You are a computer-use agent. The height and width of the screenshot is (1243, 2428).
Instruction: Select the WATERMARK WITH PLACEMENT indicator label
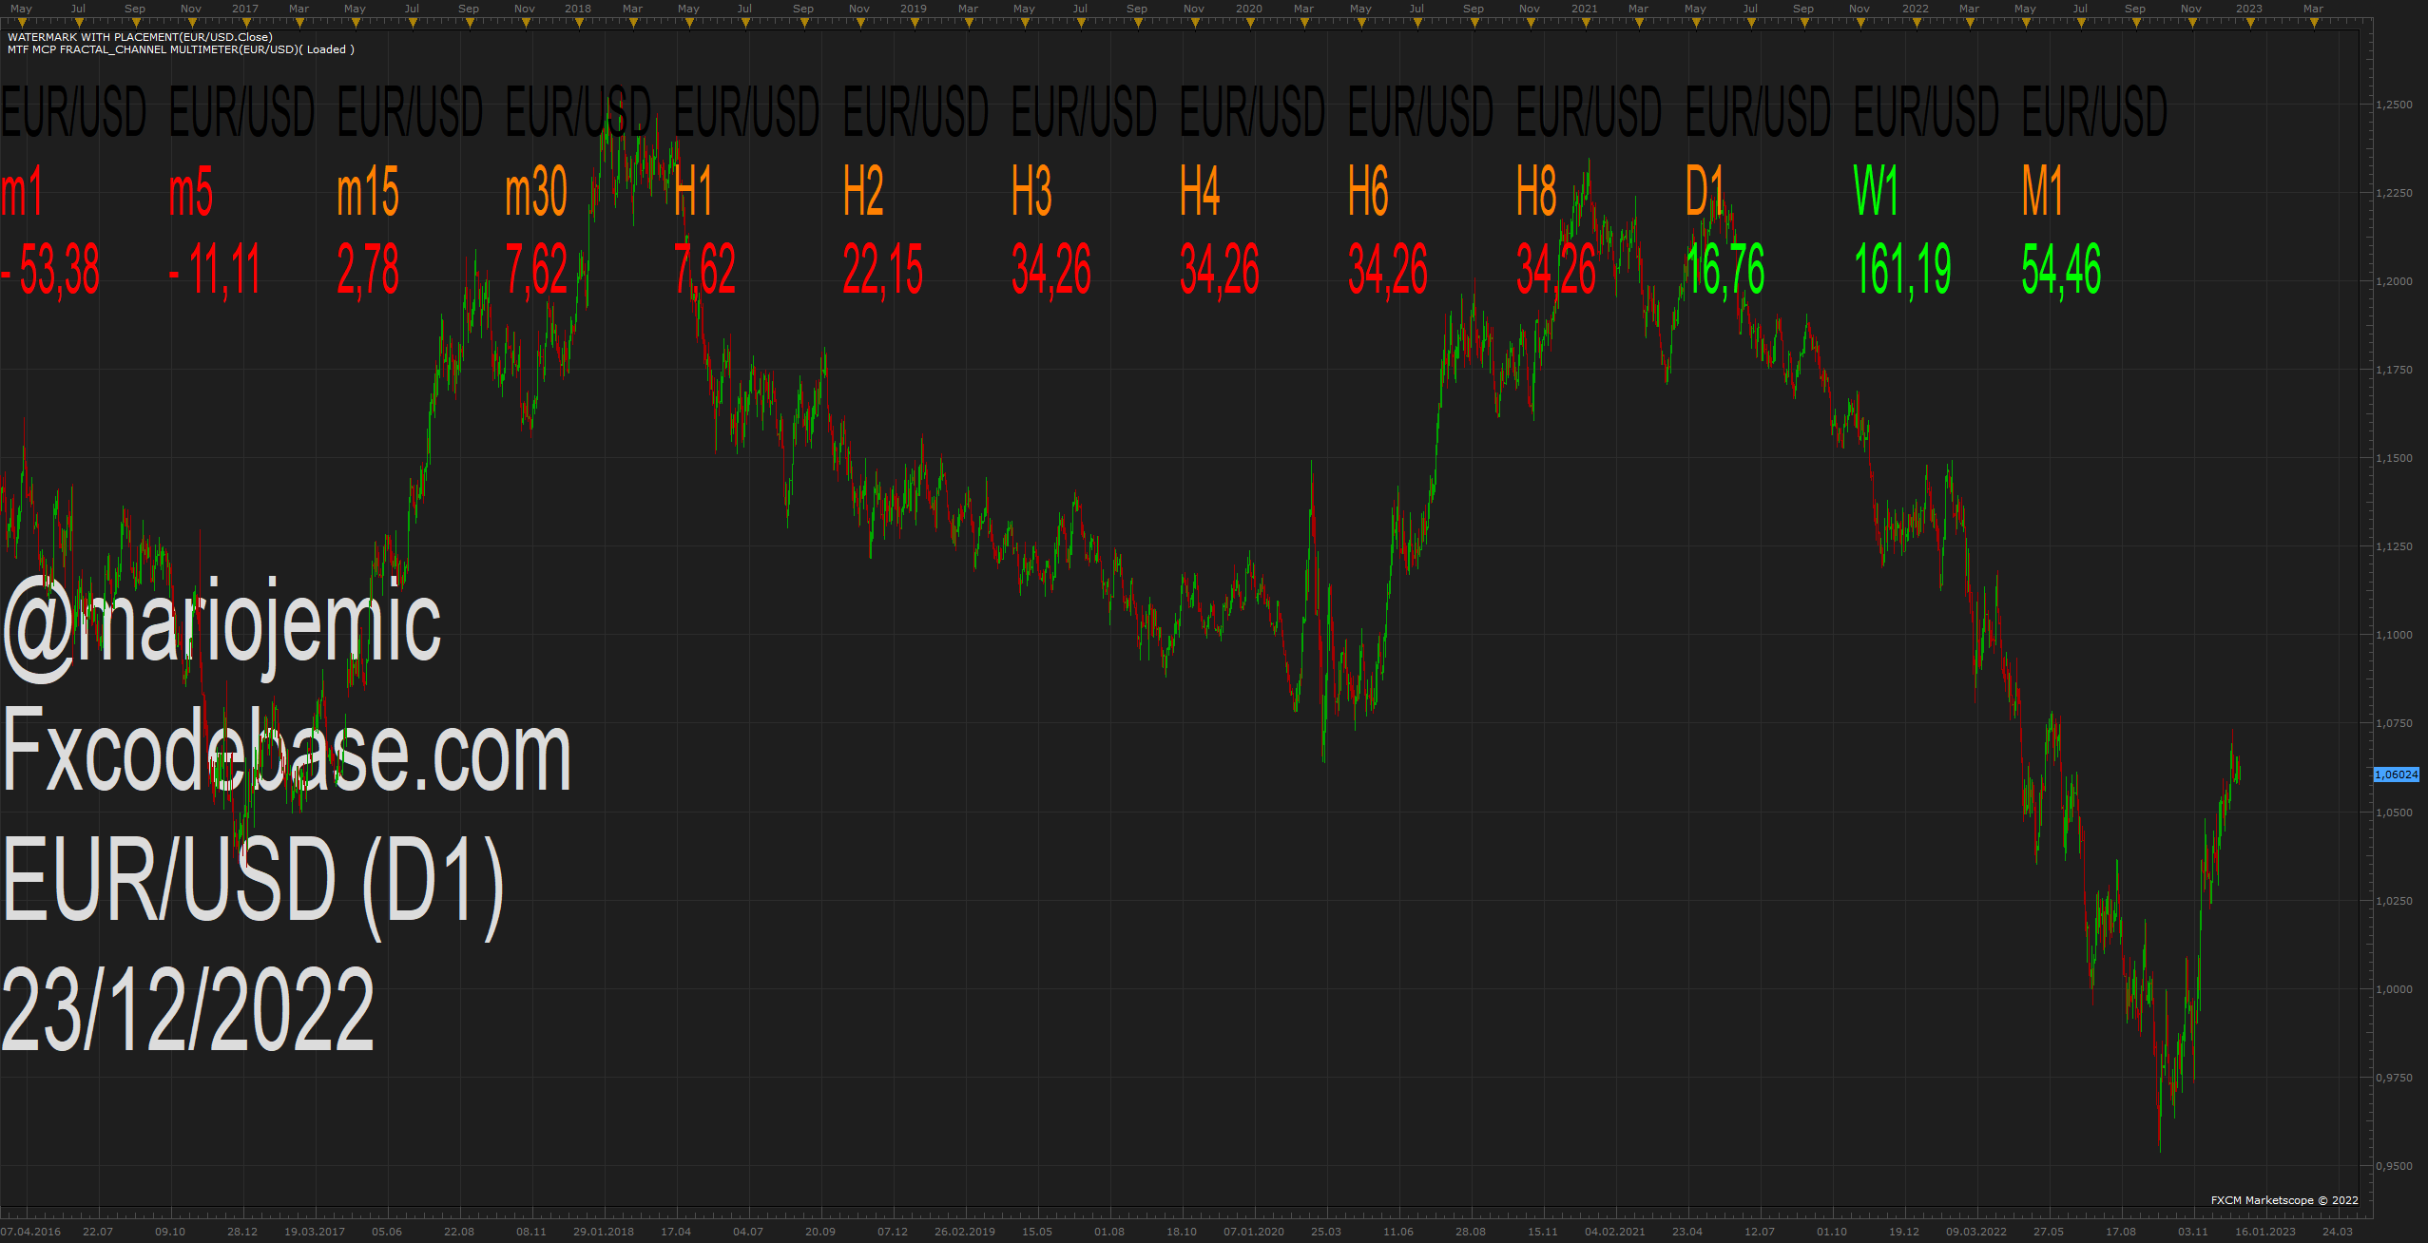[140, 37]
